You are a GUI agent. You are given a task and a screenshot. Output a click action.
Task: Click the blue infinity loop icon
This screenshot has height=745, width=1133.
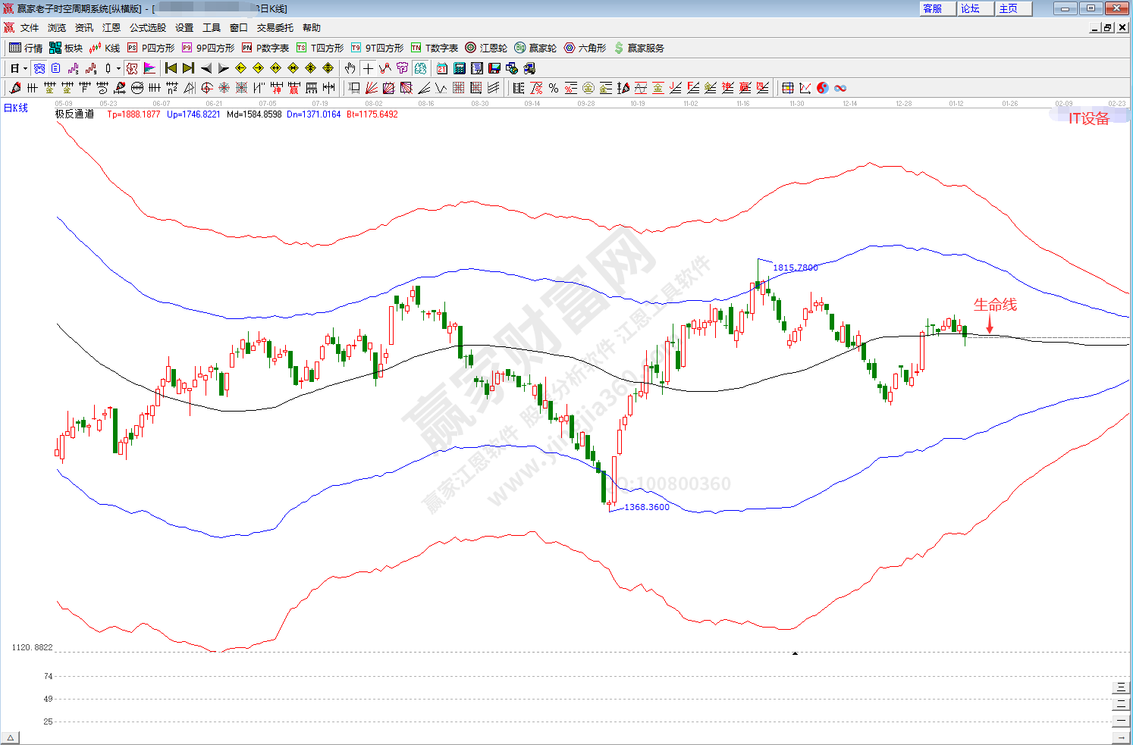point(840,88)
